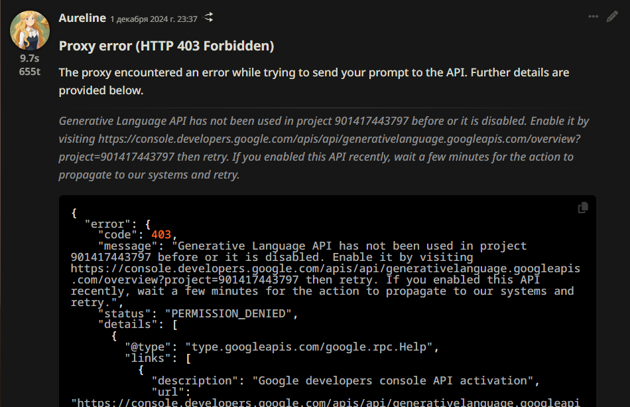The width and height of the screenshot is (630, 407).
Task: Click the "links" key in JSON
Action: click(x=148, y=358)
